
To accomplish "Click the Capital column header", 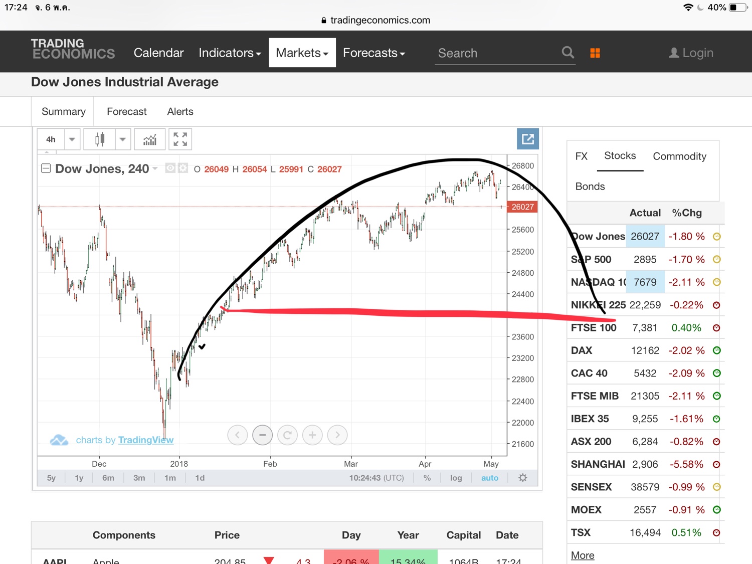I will coord(464,535).
